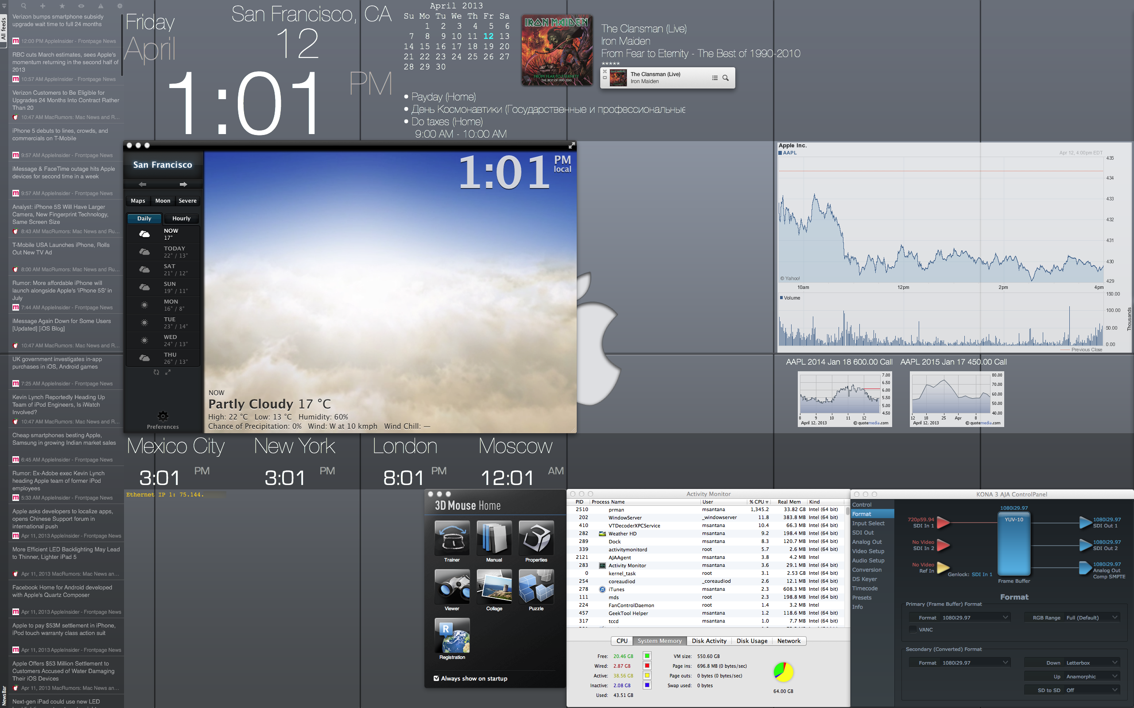This screenshot has height=708, width=1134.
Task: Click the Weather HD refresh icon
Action: pyautogui.click(x=156, y=372)
